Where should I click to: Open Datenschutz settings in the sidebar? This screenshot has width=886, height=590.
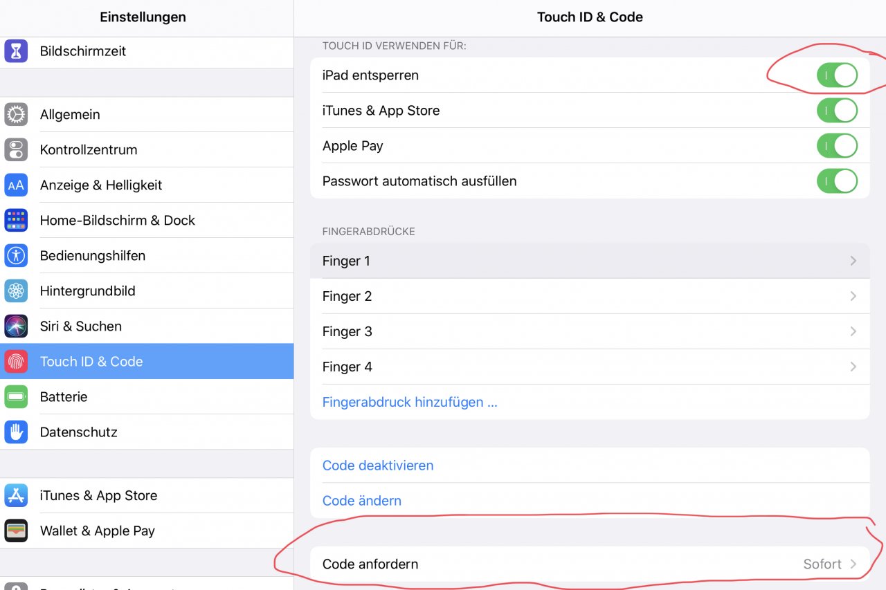pyautogui.click(x=78, y=432)
